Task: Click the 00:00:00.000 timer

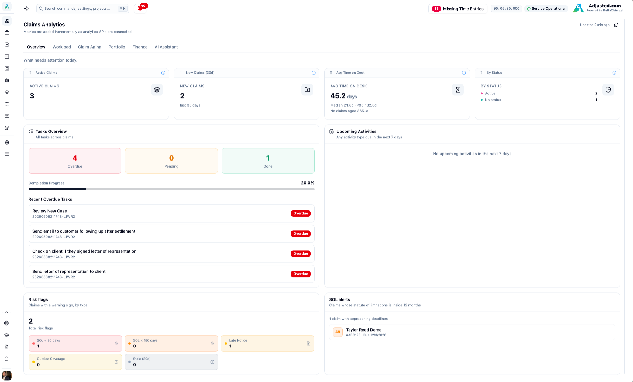Action: click(x=506, y=9)
